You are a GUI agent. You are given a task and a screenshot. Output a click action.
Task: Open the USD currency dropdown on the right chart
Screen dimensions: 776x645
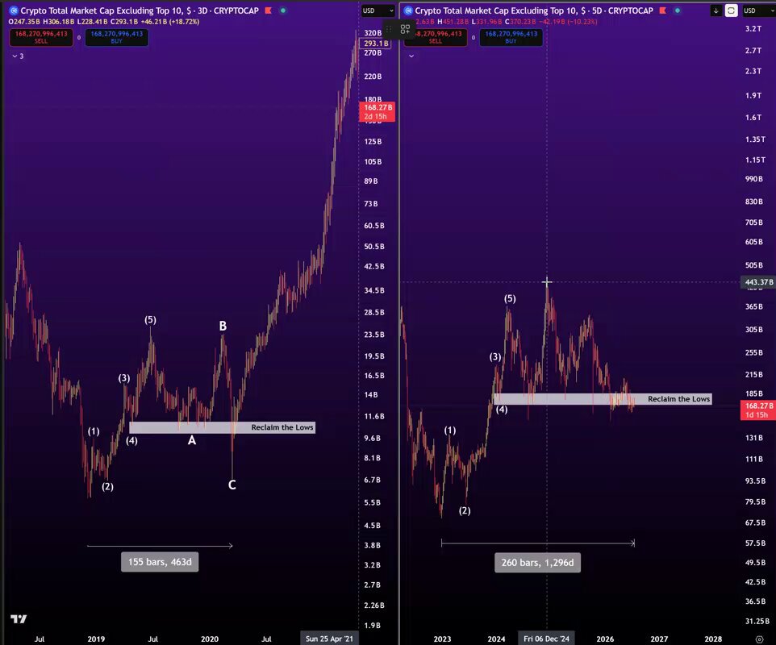click(x=757, y=10)
